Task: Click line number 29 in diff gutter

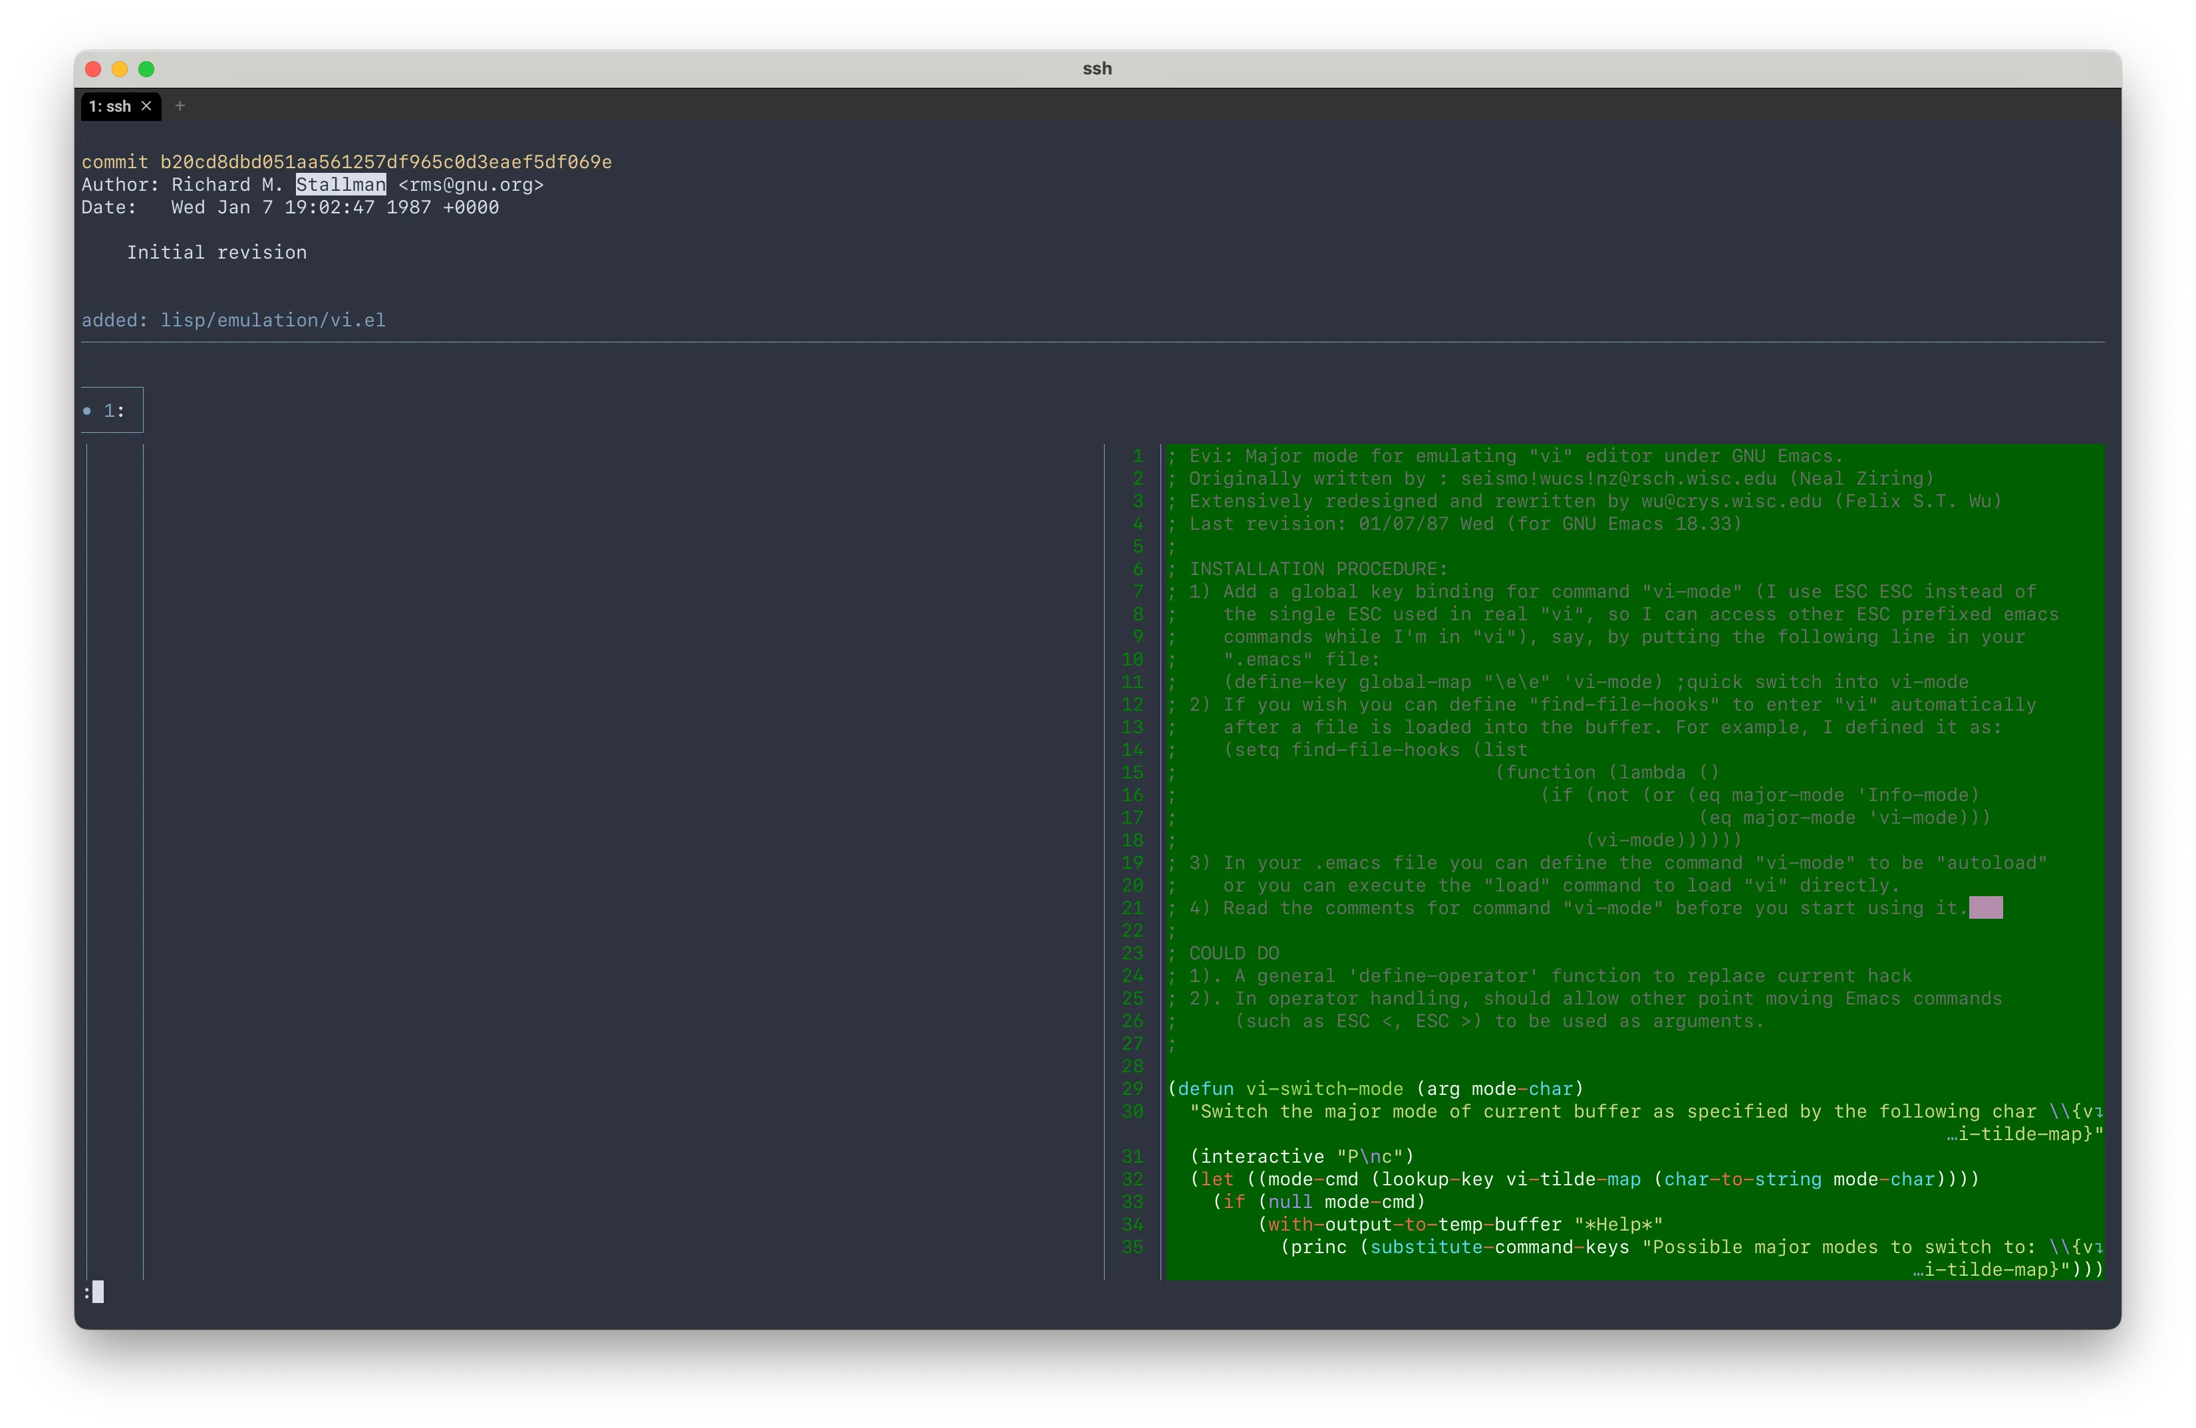Action: point(1132,1088)
